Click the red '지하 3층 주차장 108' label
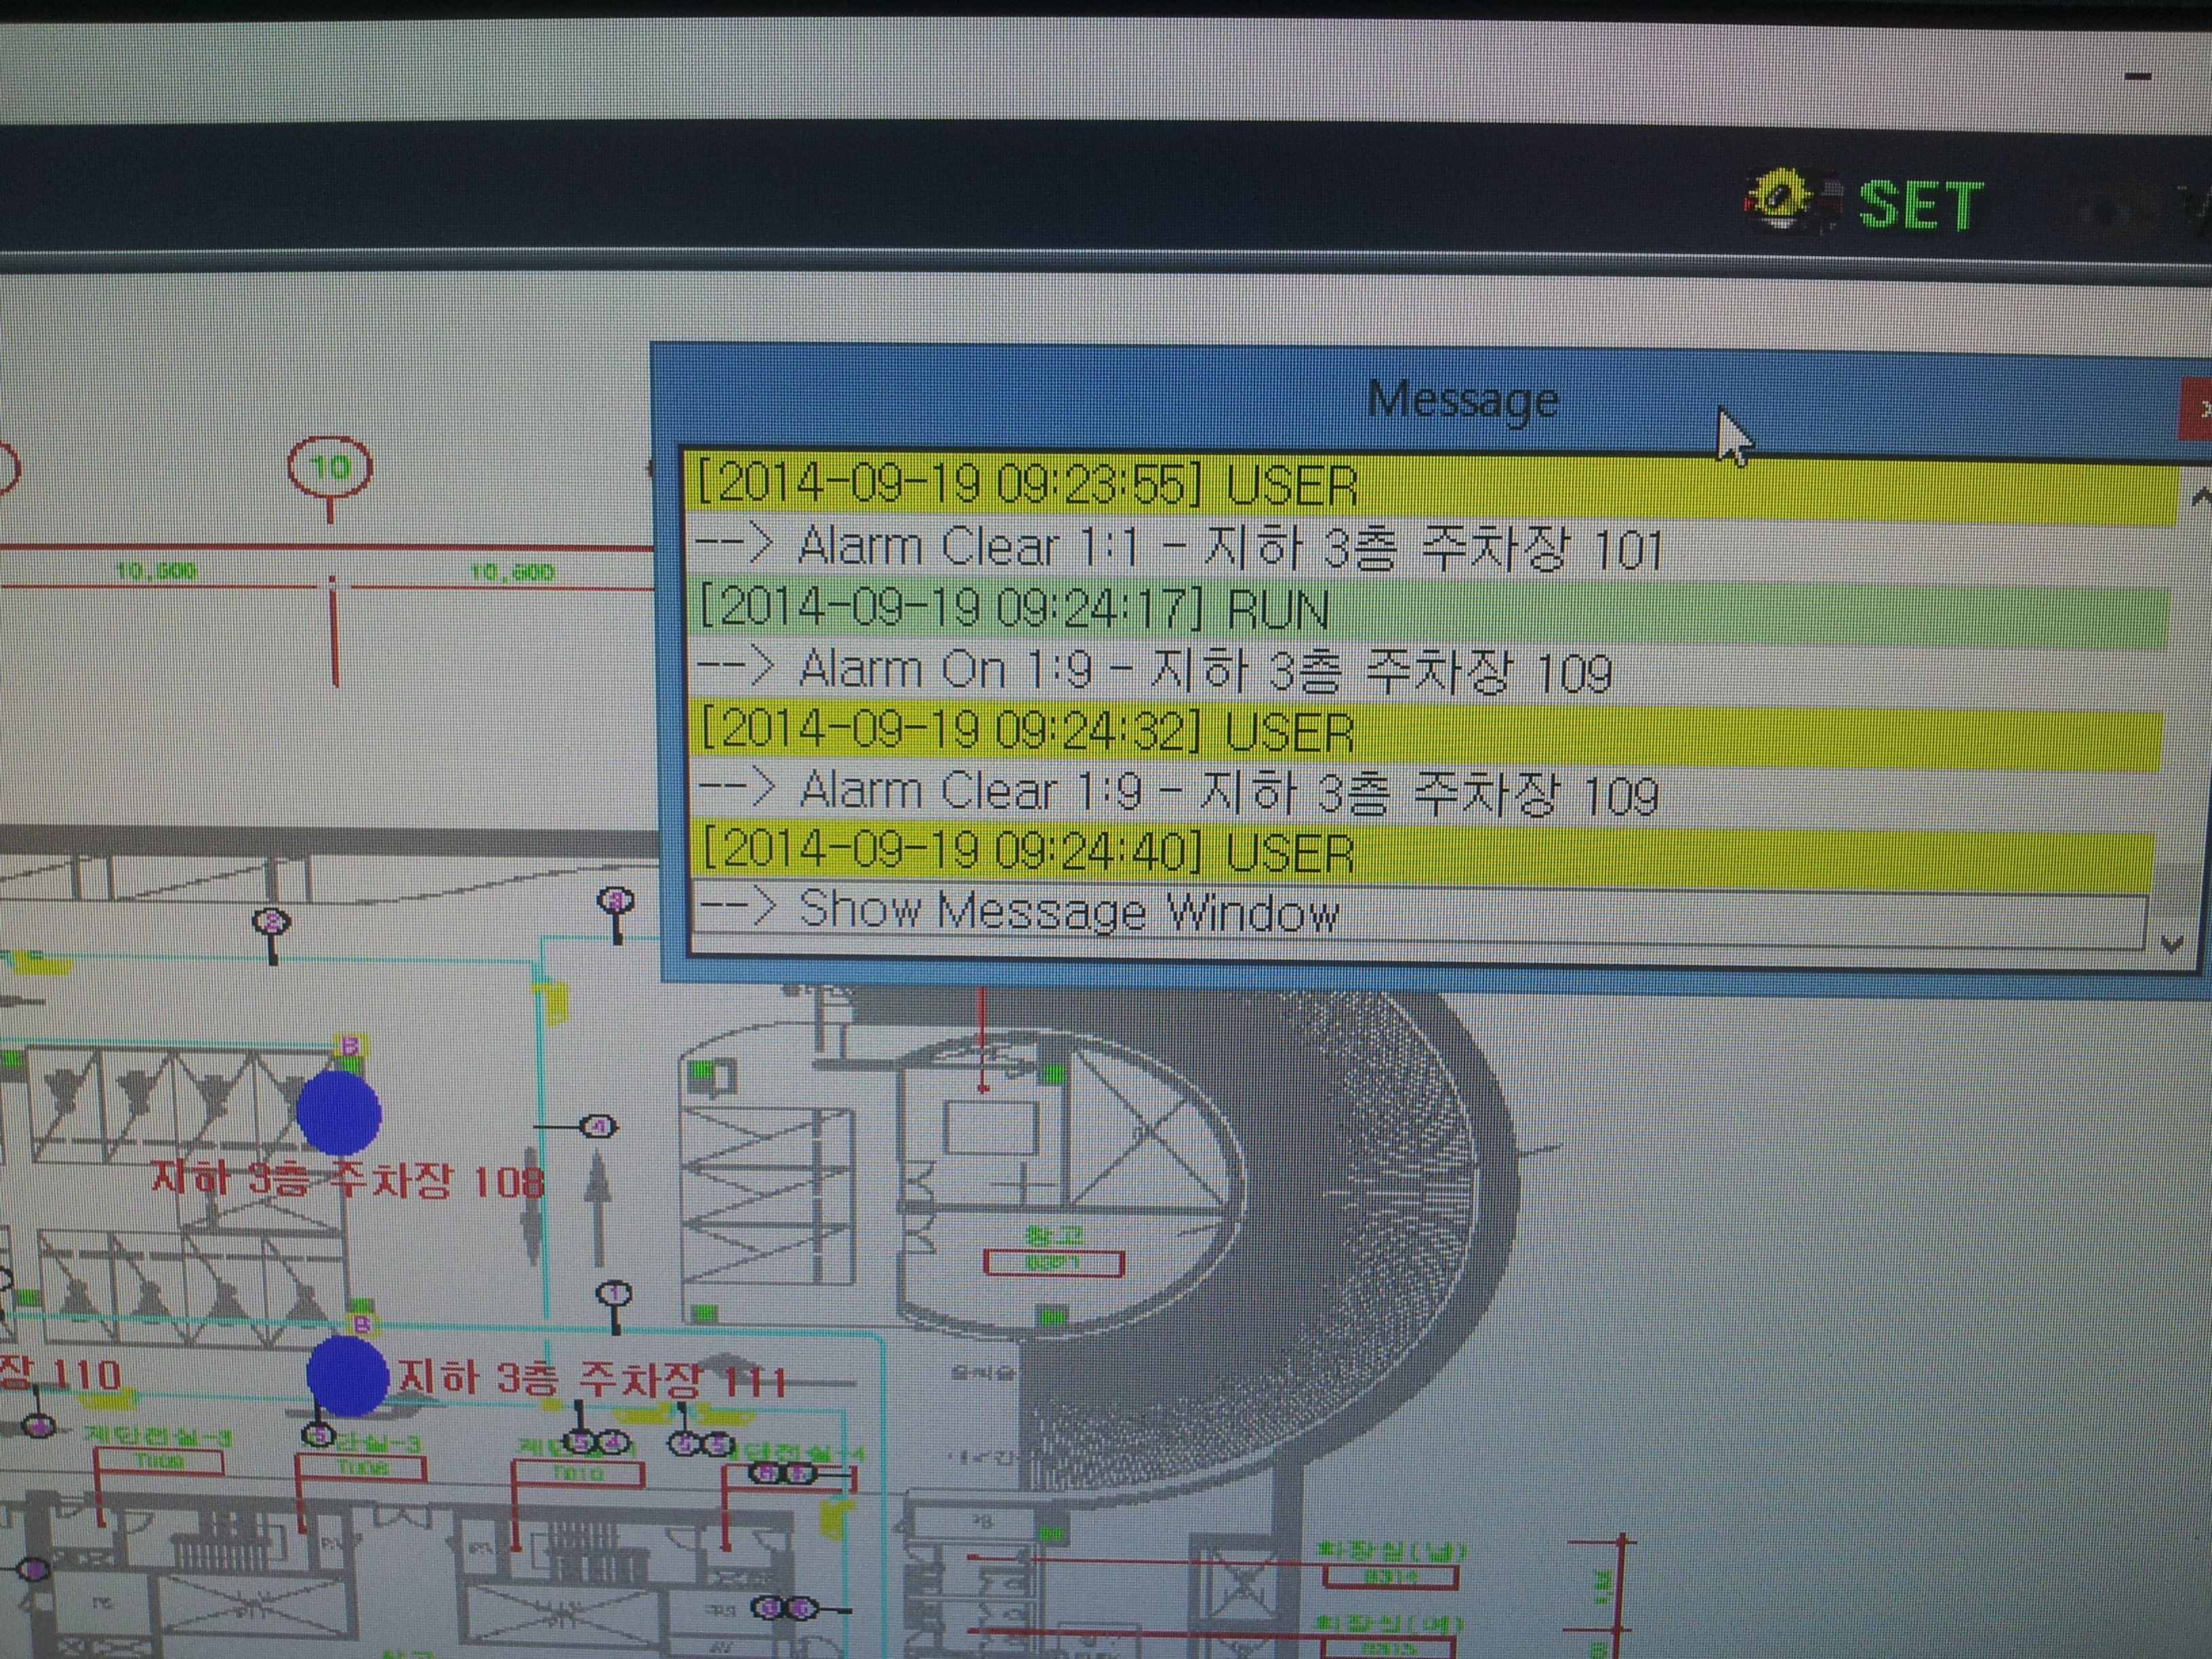 click(347, 1180)
